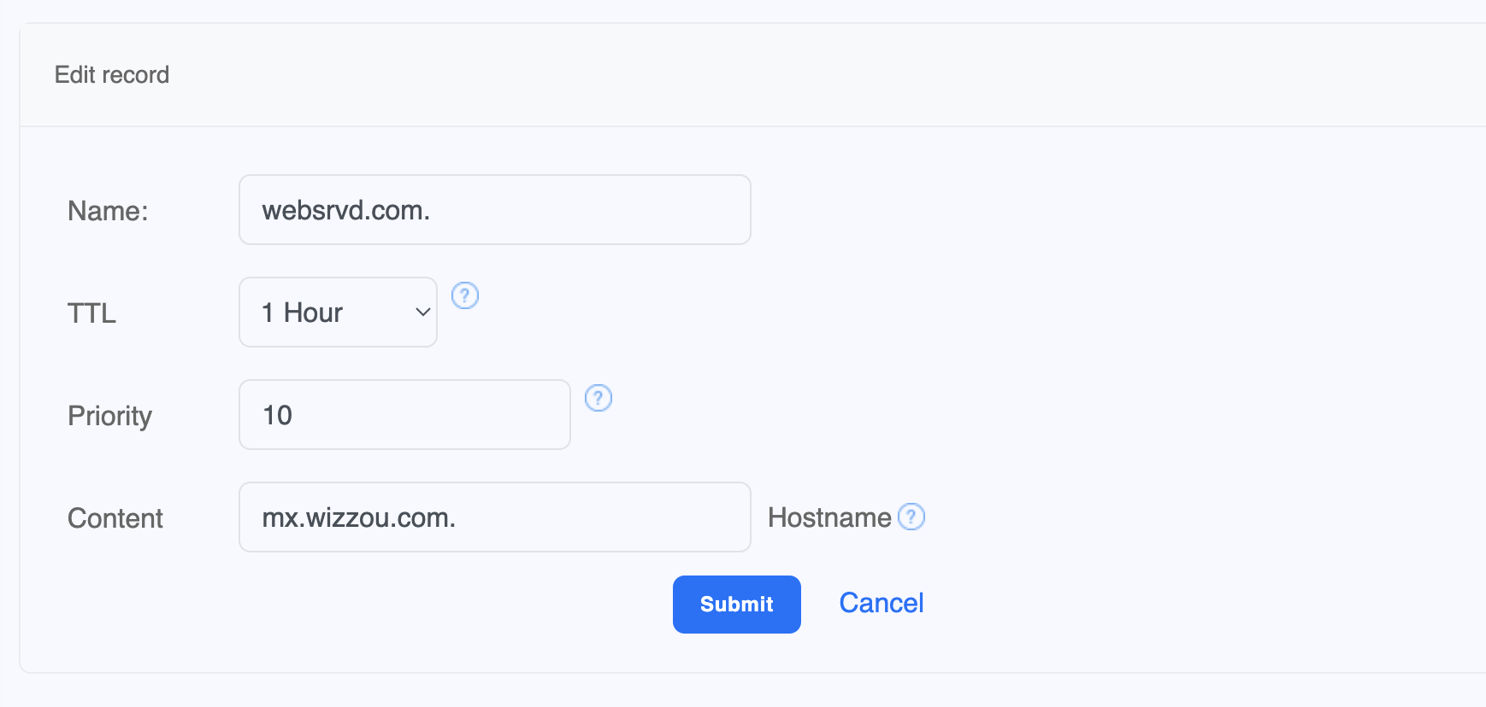Image resolution: width=1486 pixels, height=707 pixels.
Task: Click the 'TTL' label text
Action: [91, 313]
